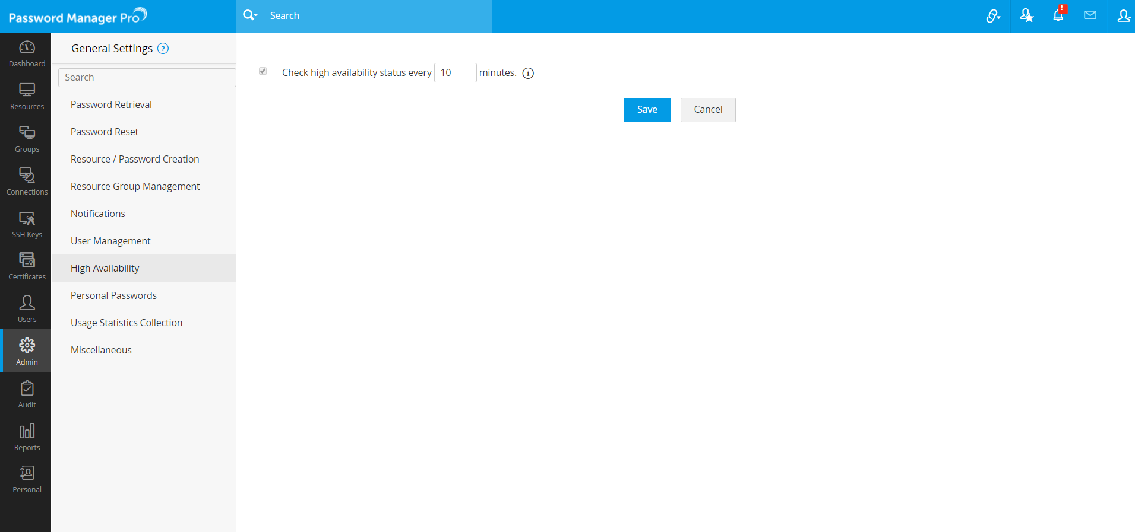The height and width of the screenshot is (532, 1135).
Task: Open Resource Group Management settings
Action: coord(144,186)
